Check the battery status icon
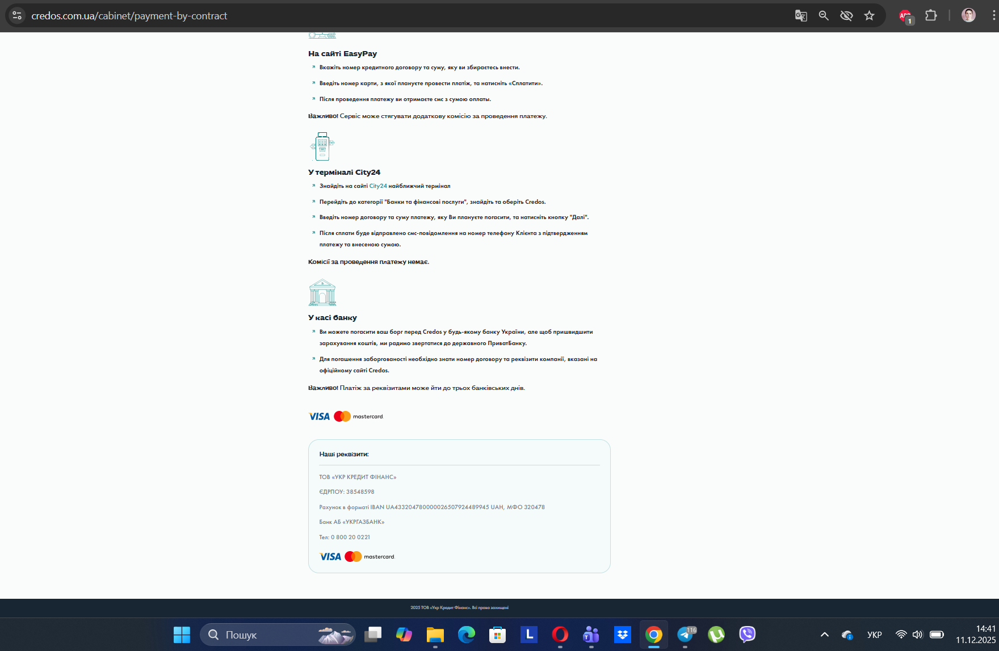This screenshot has height=651, width=999. click(937, 635)
